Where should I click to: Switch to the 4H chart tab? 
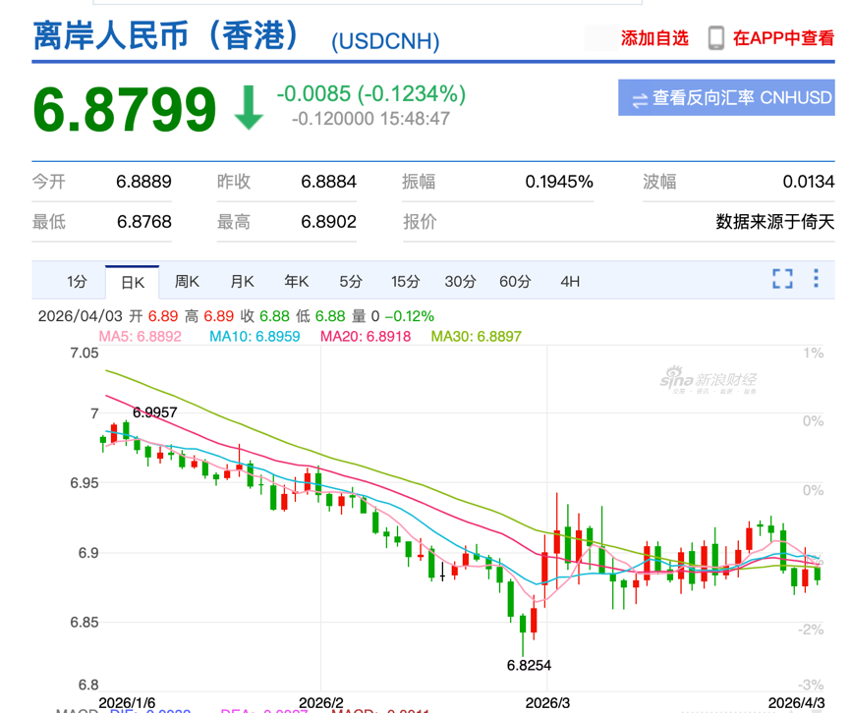pos(570,282)
